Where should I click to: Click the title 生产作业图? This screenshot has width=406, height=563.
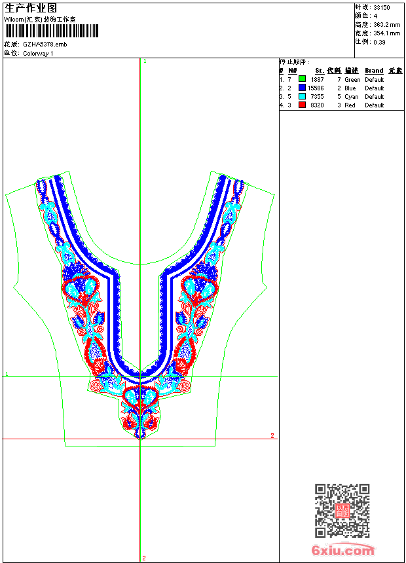pyautogui.click(x=31, y=9)
